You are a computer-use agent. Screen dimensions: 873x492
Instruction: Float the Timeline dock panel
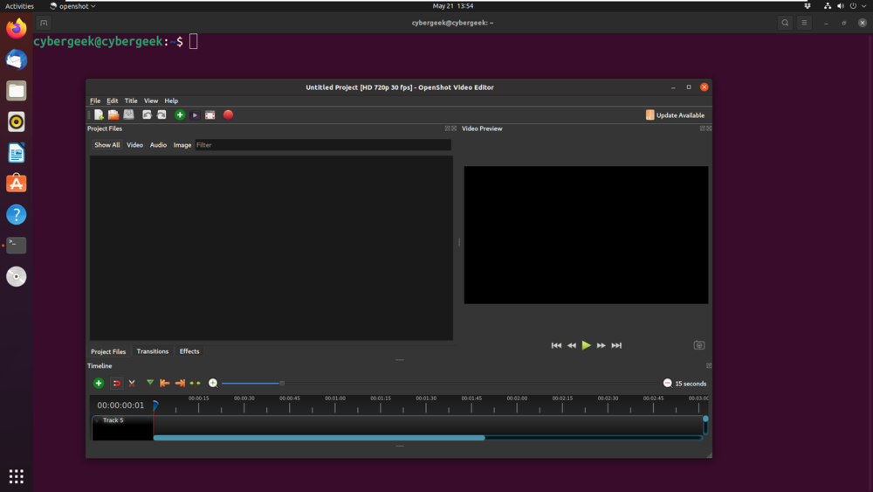[709, 366]
